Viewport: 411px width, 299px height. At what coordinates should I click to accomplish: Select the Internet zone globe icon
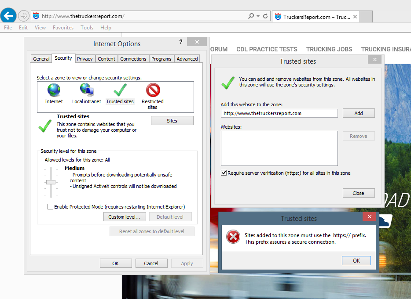pyautogui.click(x=54, y=90)
